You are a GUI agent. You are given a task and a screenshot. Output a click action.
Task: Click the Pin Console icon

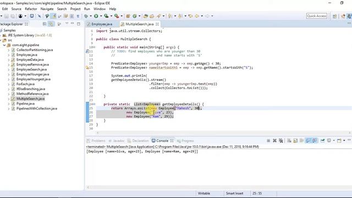pyautogui.click(x=323, y=141)
